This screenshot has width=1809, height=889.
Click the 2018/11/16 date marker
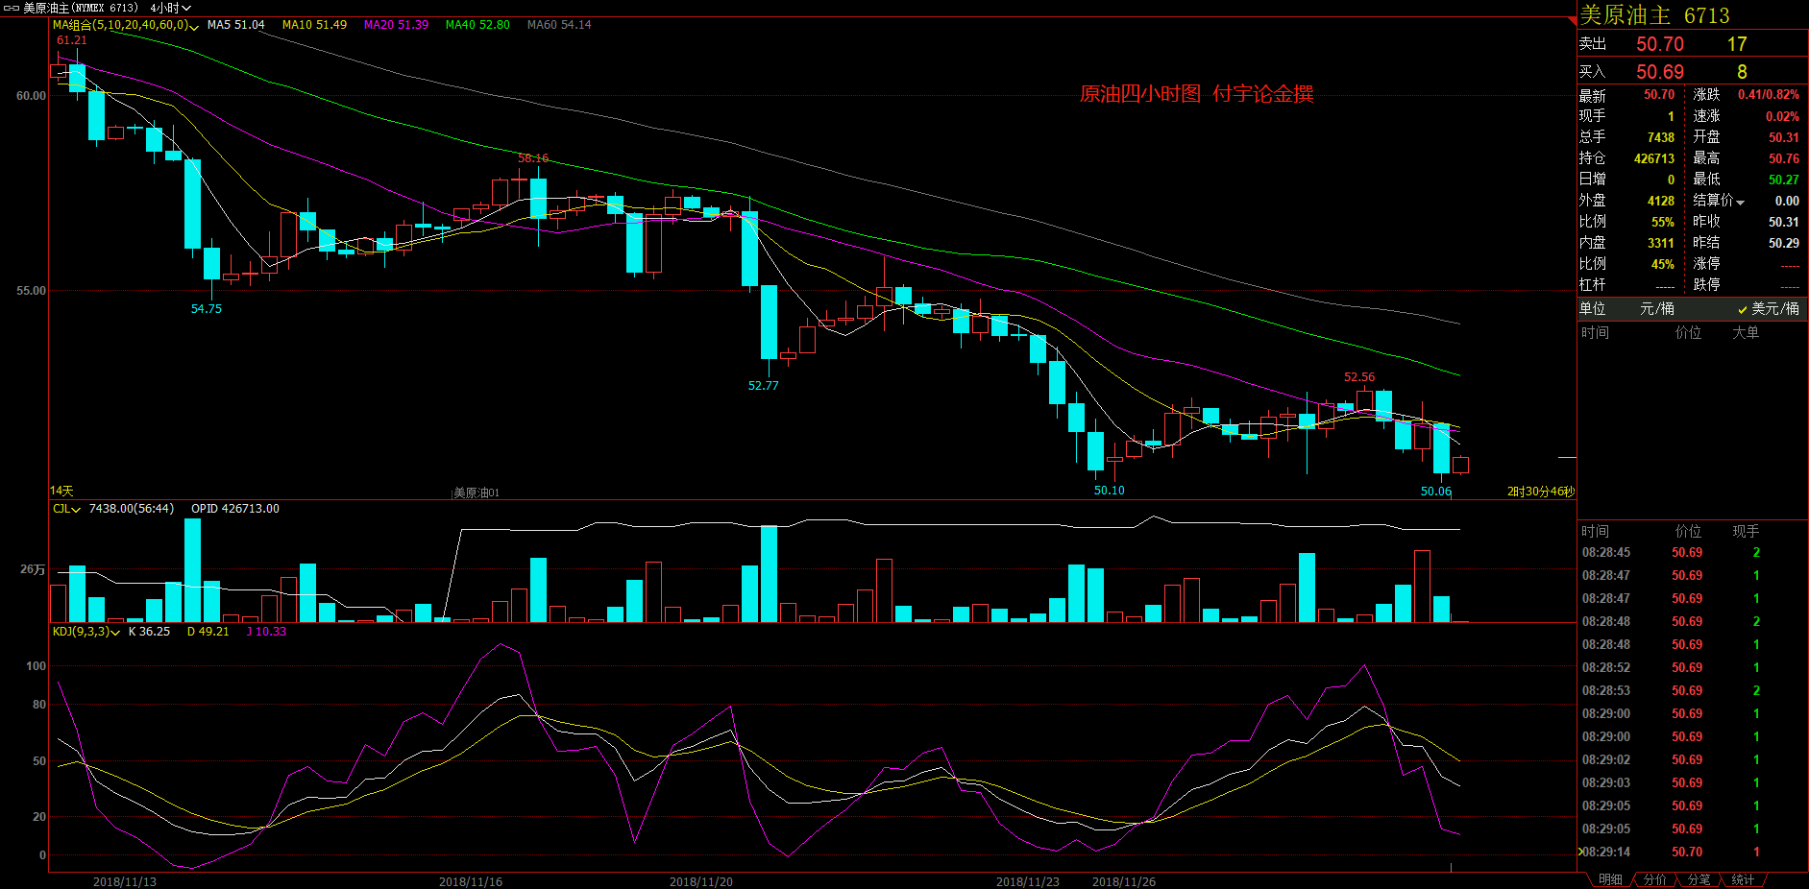[471, 881]
